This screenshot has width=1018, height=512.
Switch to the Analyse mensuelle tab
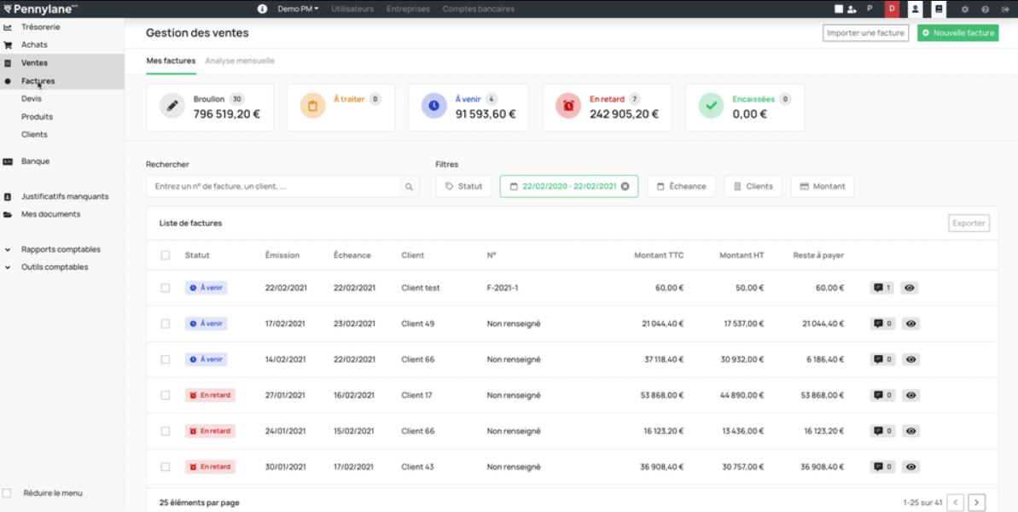(240, 61)
